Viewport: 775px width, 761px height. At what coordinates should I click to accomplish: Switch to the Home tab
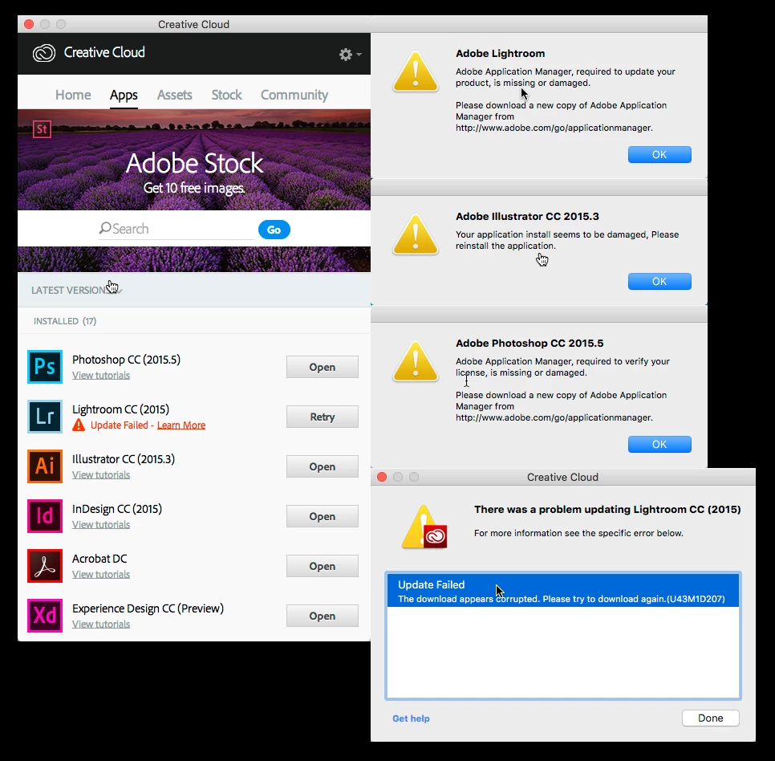(73, 95)
